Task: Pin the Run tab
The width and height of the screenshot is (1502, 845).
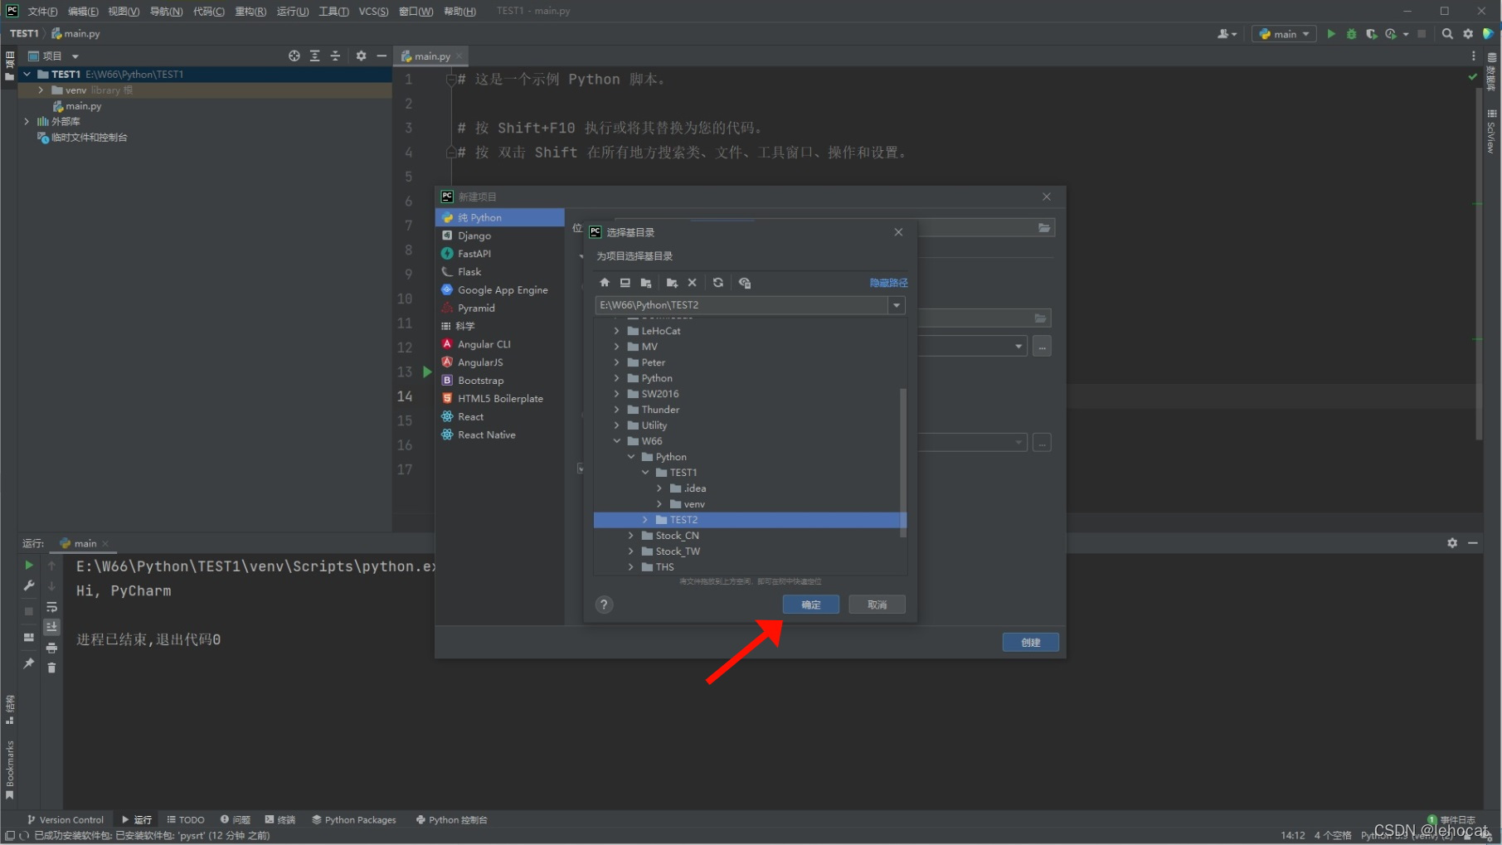Action: pos(29,663)
